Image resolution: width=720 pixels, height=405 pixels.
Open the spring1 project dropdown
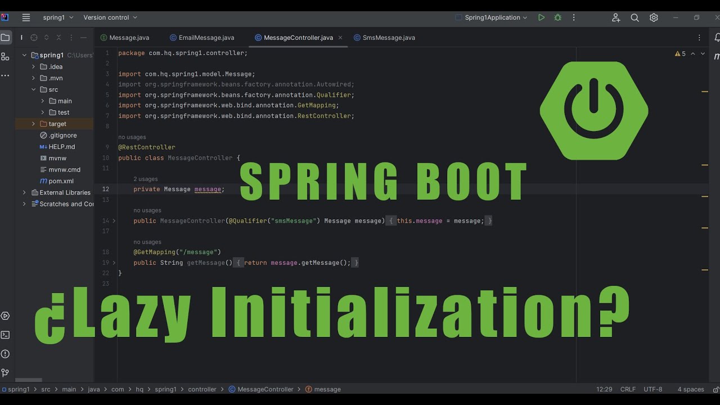58,17
